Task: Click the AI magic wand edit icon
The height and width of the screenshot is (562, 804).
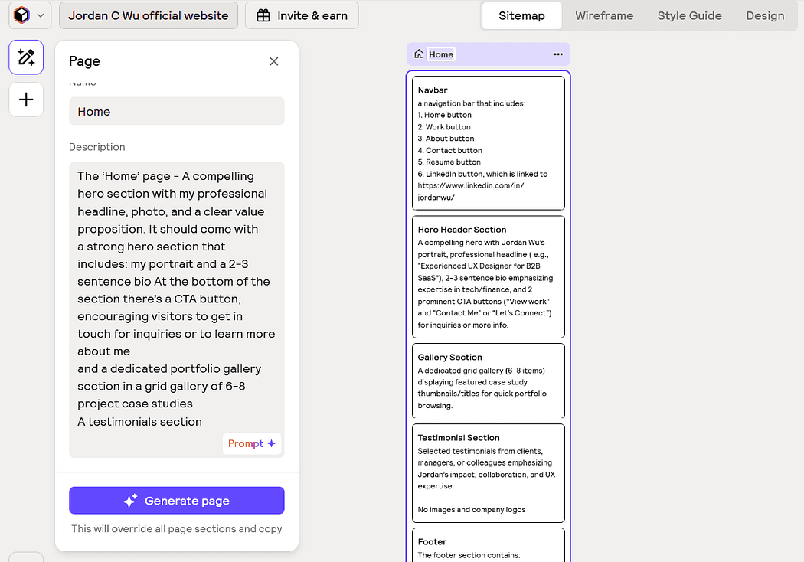Action: [x=26, y=57]
